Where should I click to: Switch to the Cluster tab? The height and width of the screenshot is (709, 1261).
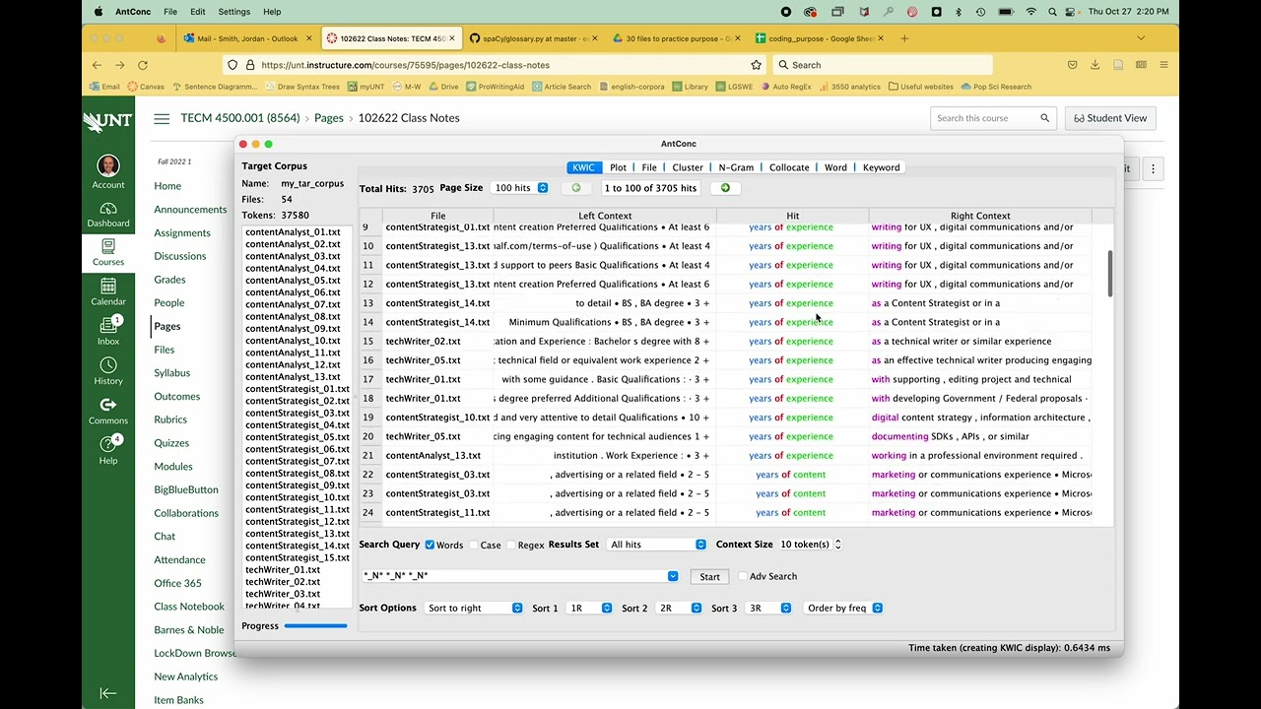click(x=688, y=167)
